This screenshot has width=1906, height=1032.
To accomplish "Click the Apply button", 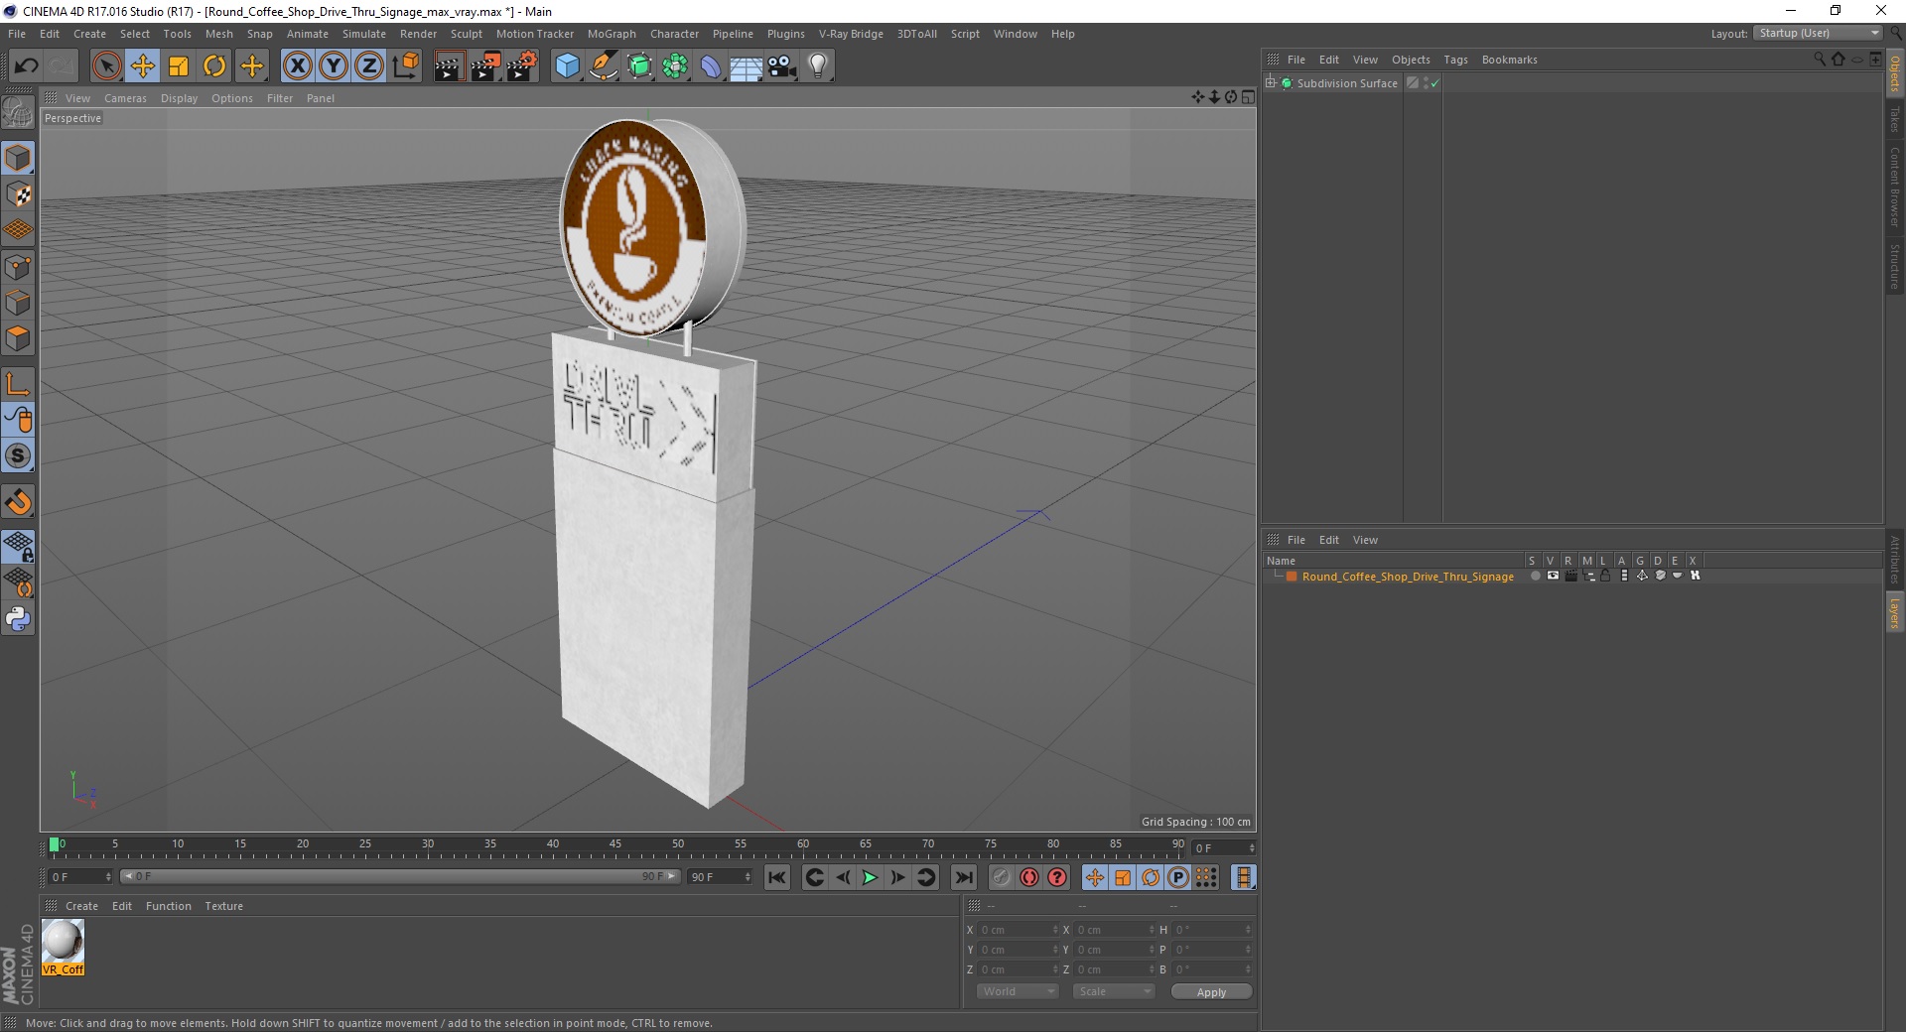I will tap(1211, 992).
